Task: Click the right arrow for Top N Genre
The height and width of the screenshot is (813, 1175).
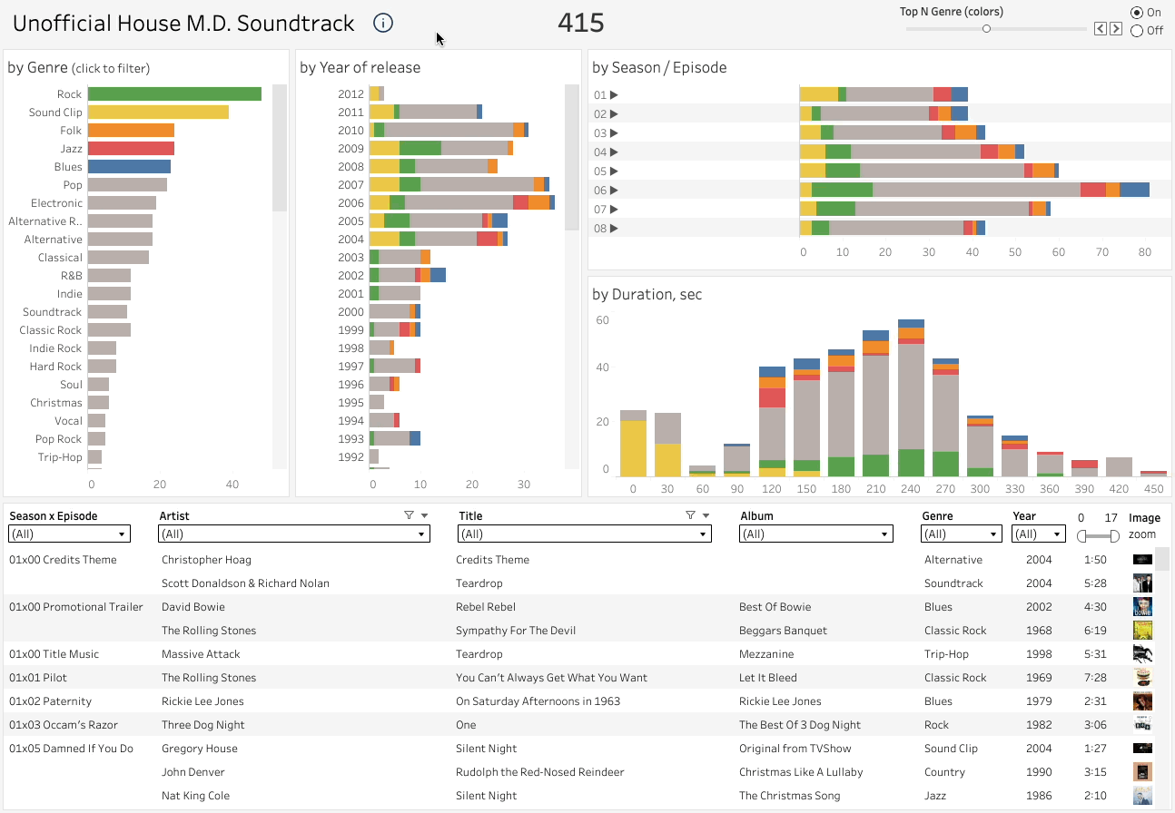Action: click(1114, 29)
